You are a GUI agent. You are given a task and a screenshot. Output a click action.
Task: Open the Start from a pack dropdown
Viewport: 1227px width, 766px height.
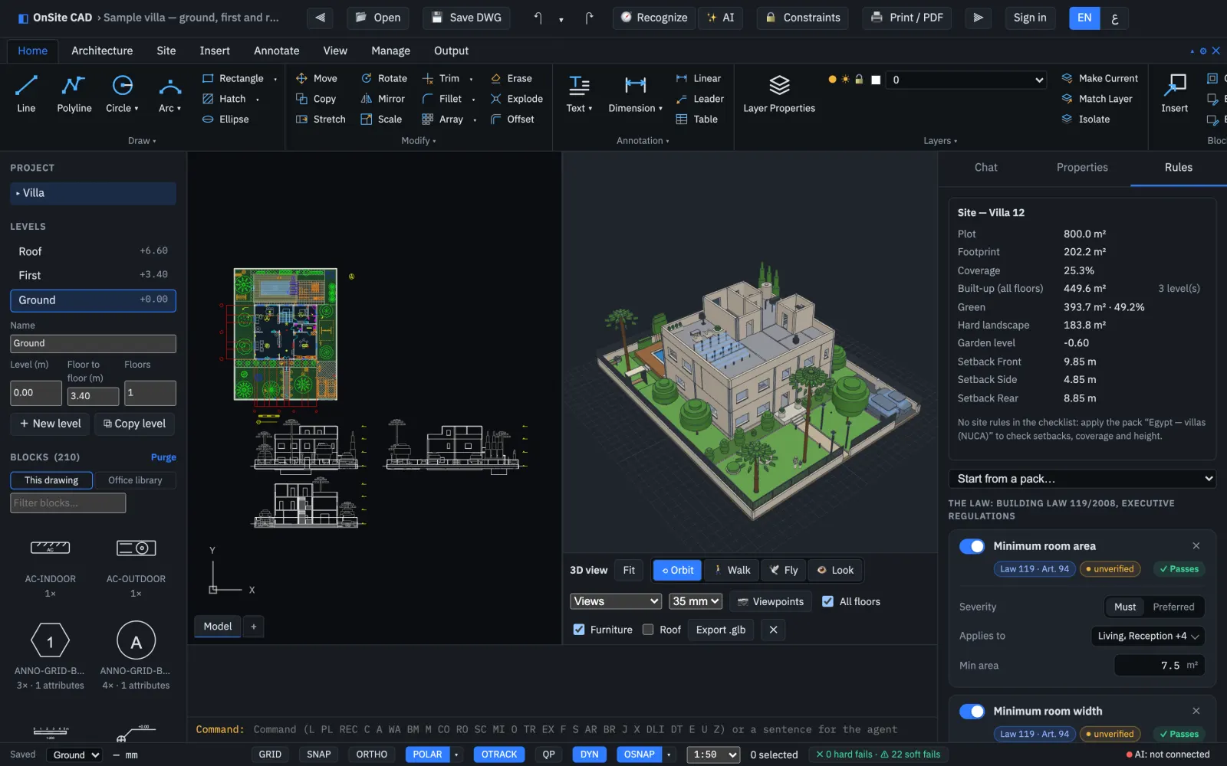pyautogui.click(x=1082, y=479)
